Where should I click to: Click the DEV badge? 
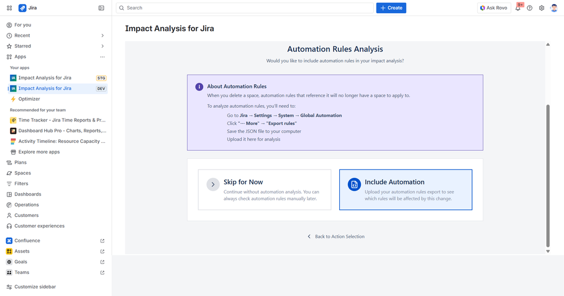tap(101, 89)
